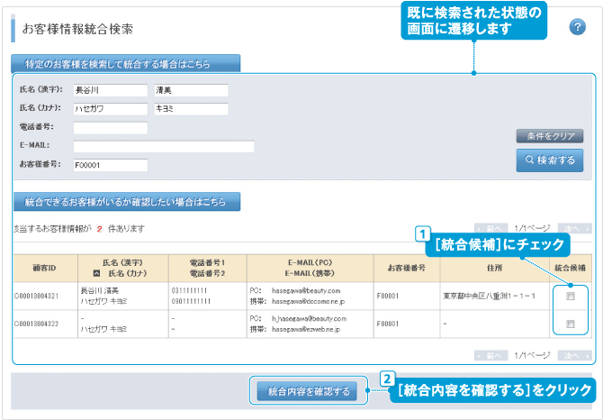603x420 pixels.
Task: Click the 氏名(漢字) surname field containing 長谷川
Action: (109, 90)
